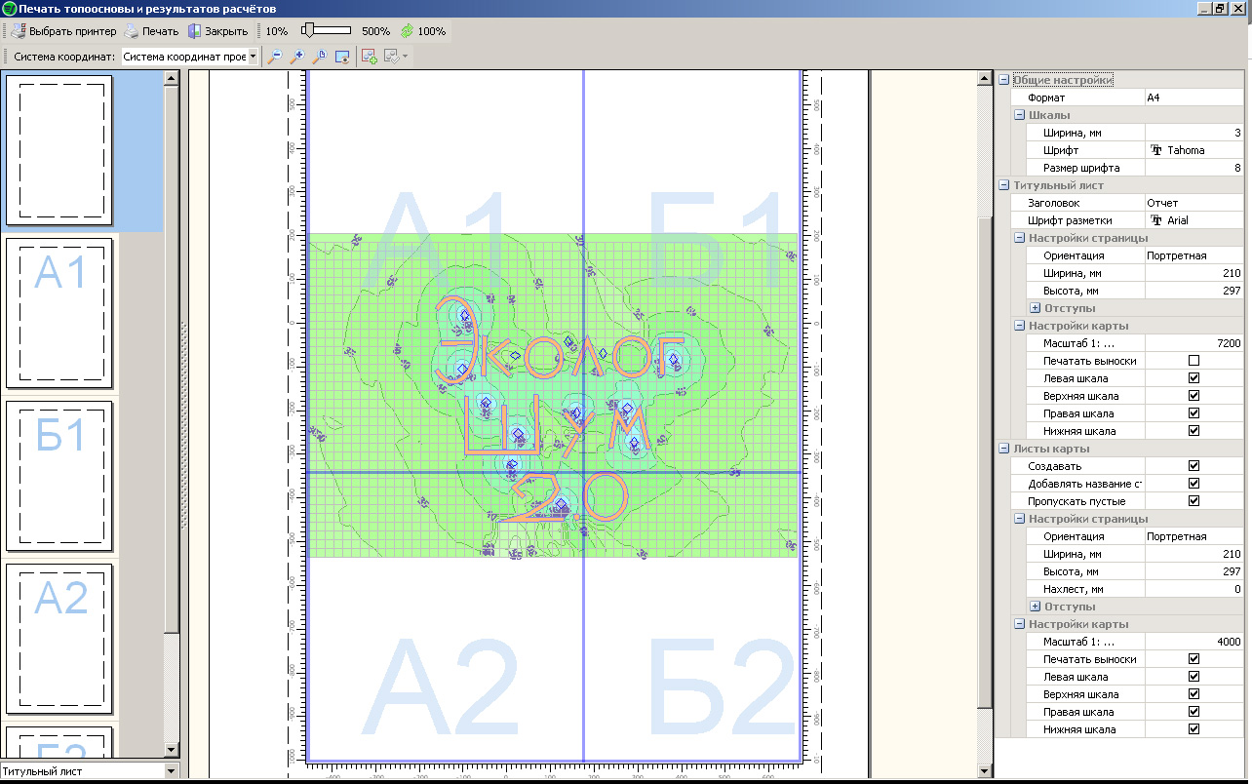This screenshot has height=784, width=1252.
Task: Expand the first Отступы group
Action: (1035, 308)
